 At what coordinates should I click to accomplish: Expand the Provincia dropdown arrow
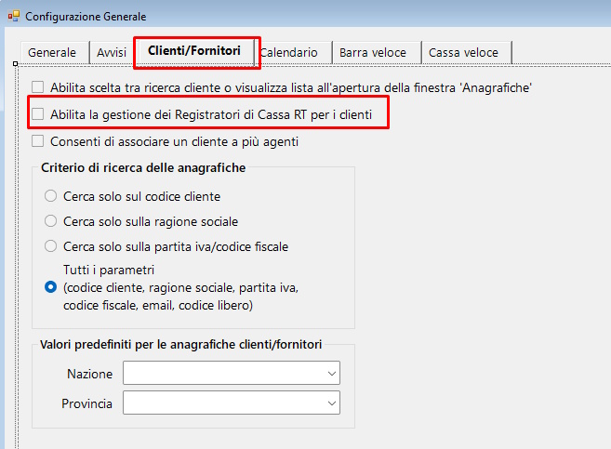tap(332, 403)
